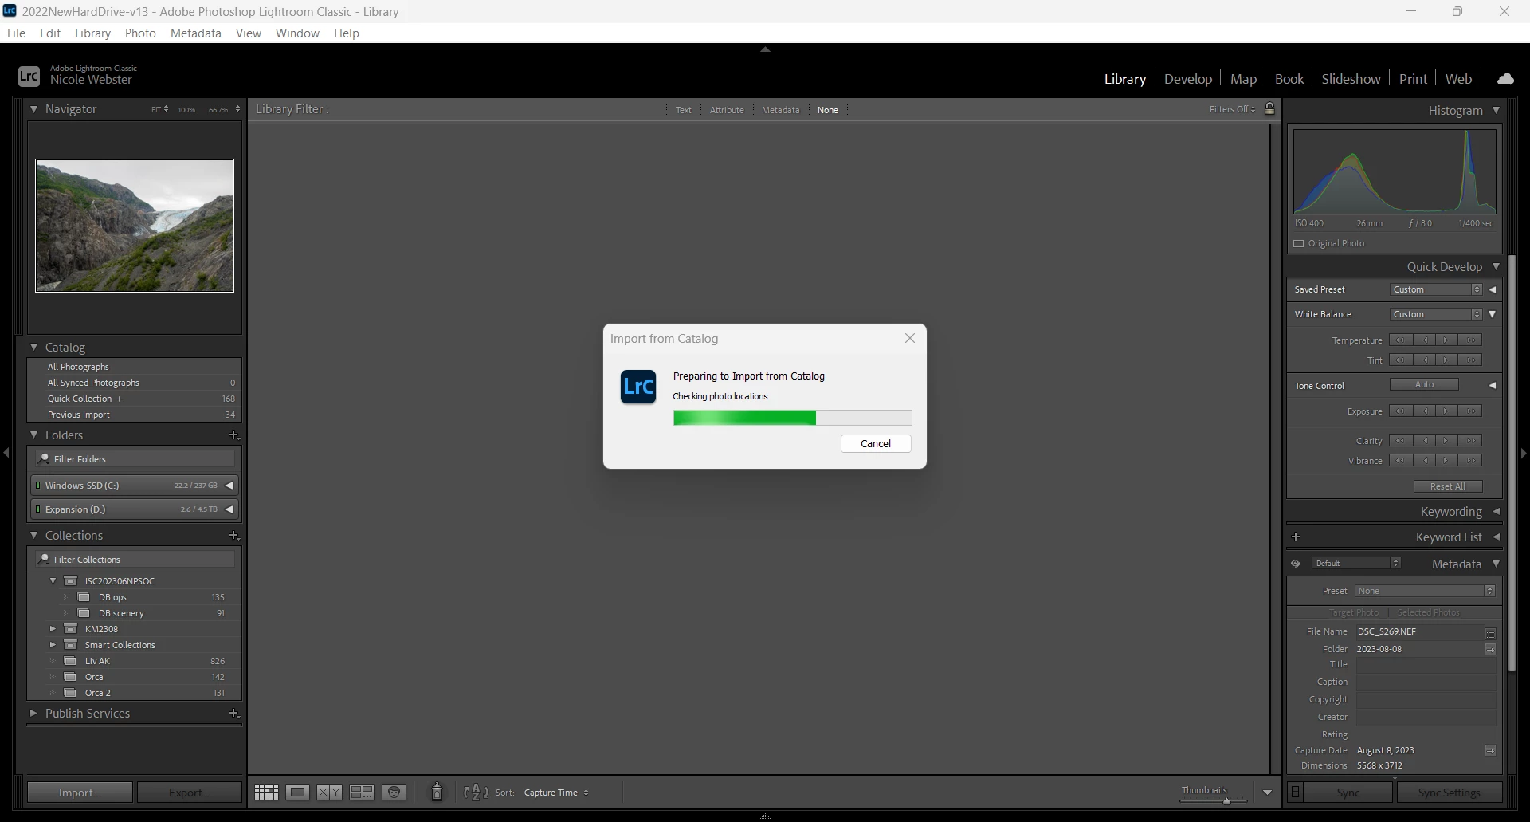The width and height of the screenshot is (1530, 822).
Task: Open Metadata Preset None dropdown
Action: tap(1425, 591)
